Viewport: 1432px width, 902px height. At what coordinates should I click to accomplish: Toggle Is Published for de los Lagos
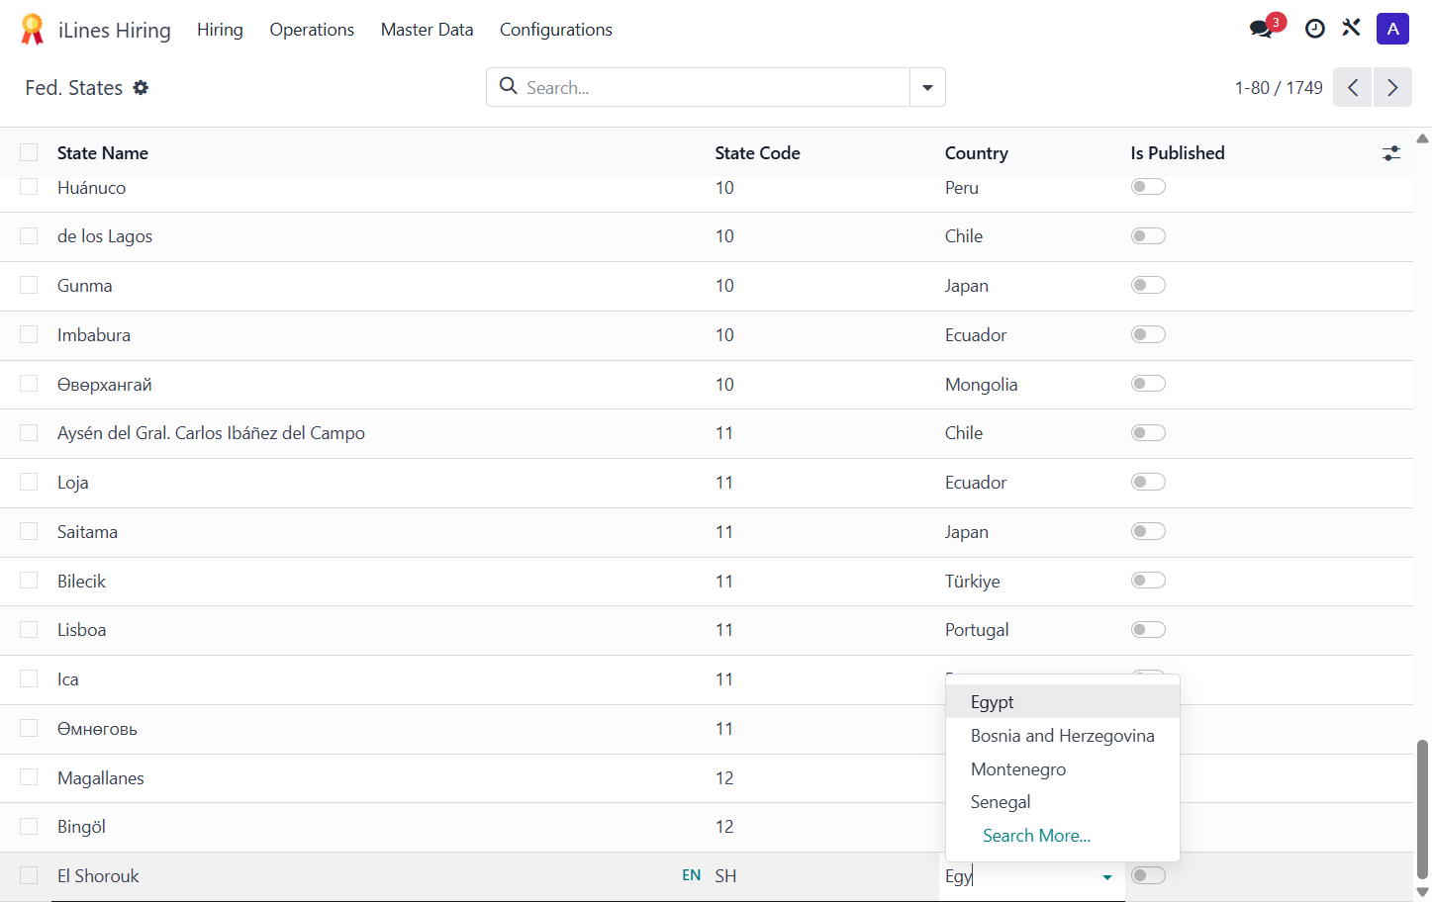(x=1148, y=235)
